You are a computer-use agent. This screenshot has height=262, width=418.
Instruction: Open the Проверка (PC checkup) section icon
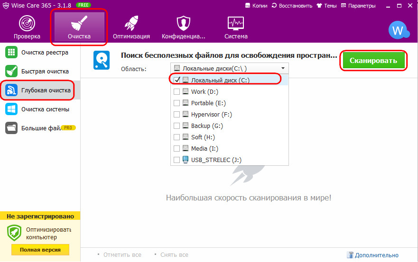click(x=27, y=23)
